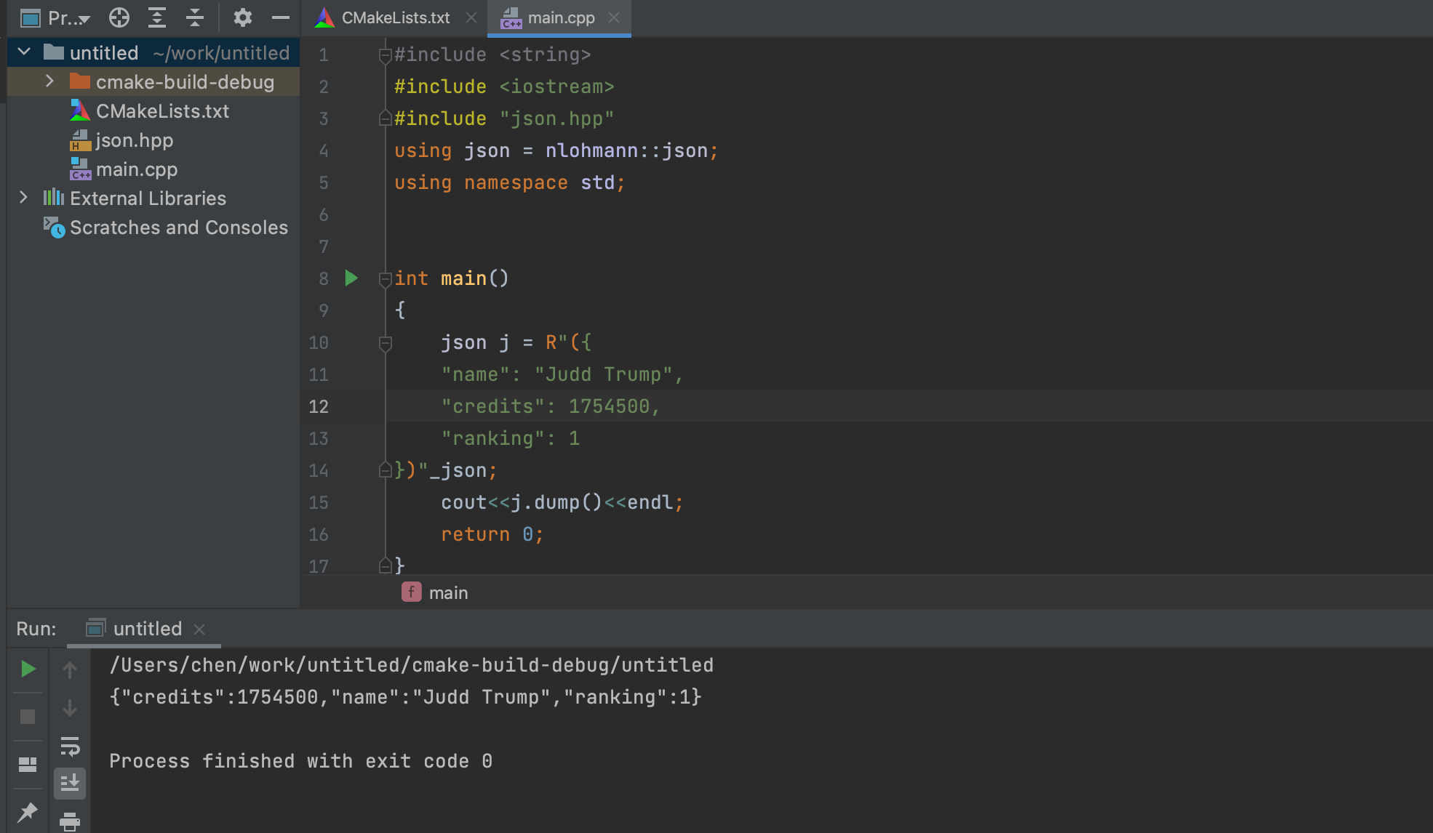
Task: Click the print icon in Run panel
Action: (x=71, y=821)
